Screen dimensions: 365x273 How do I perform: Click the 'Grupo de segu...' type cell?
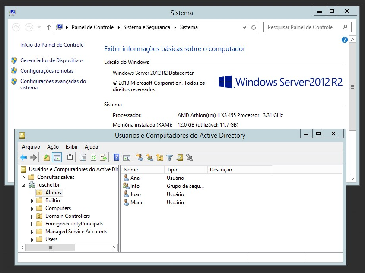(185, 186)
